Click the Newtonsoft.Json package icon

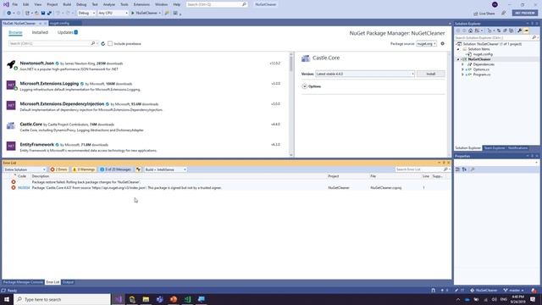(11, 64)
